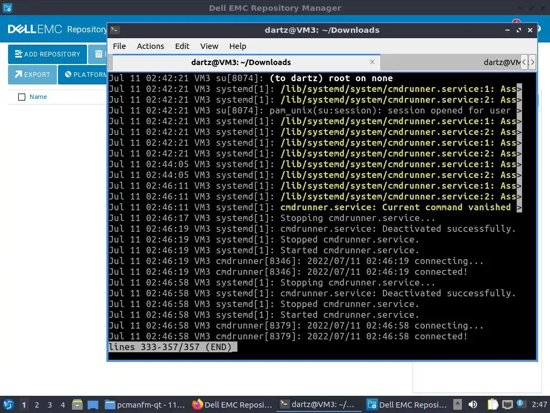This screenshot has width=550, height=413.
Task: Close the dartz@VM3: ~/Downloads tab
Action: (372, 62)
